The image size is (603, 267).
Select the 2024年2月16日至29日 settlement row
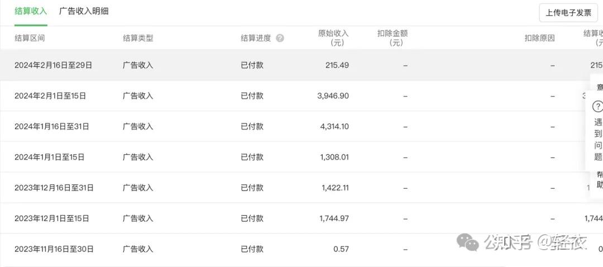click(x=53, y=65)
